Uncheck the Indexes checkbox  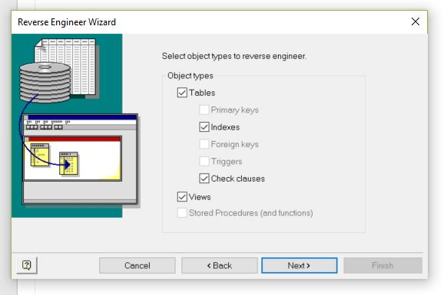[204, 127]
